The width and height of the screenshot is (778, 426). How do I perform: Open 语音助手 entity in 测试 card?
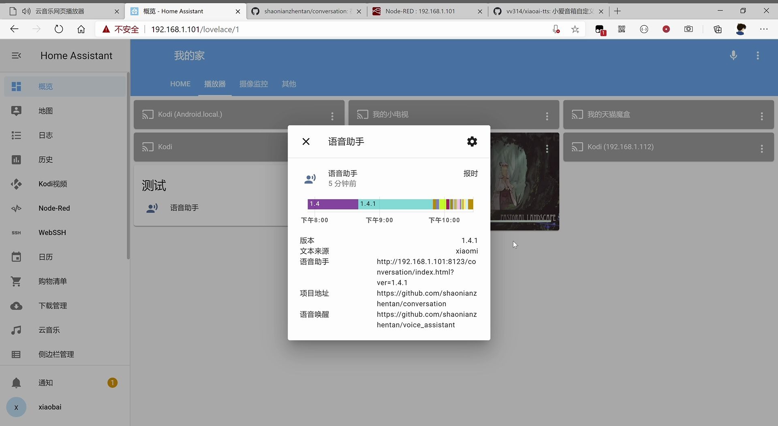pyautogui.click(x=184, y=208)
